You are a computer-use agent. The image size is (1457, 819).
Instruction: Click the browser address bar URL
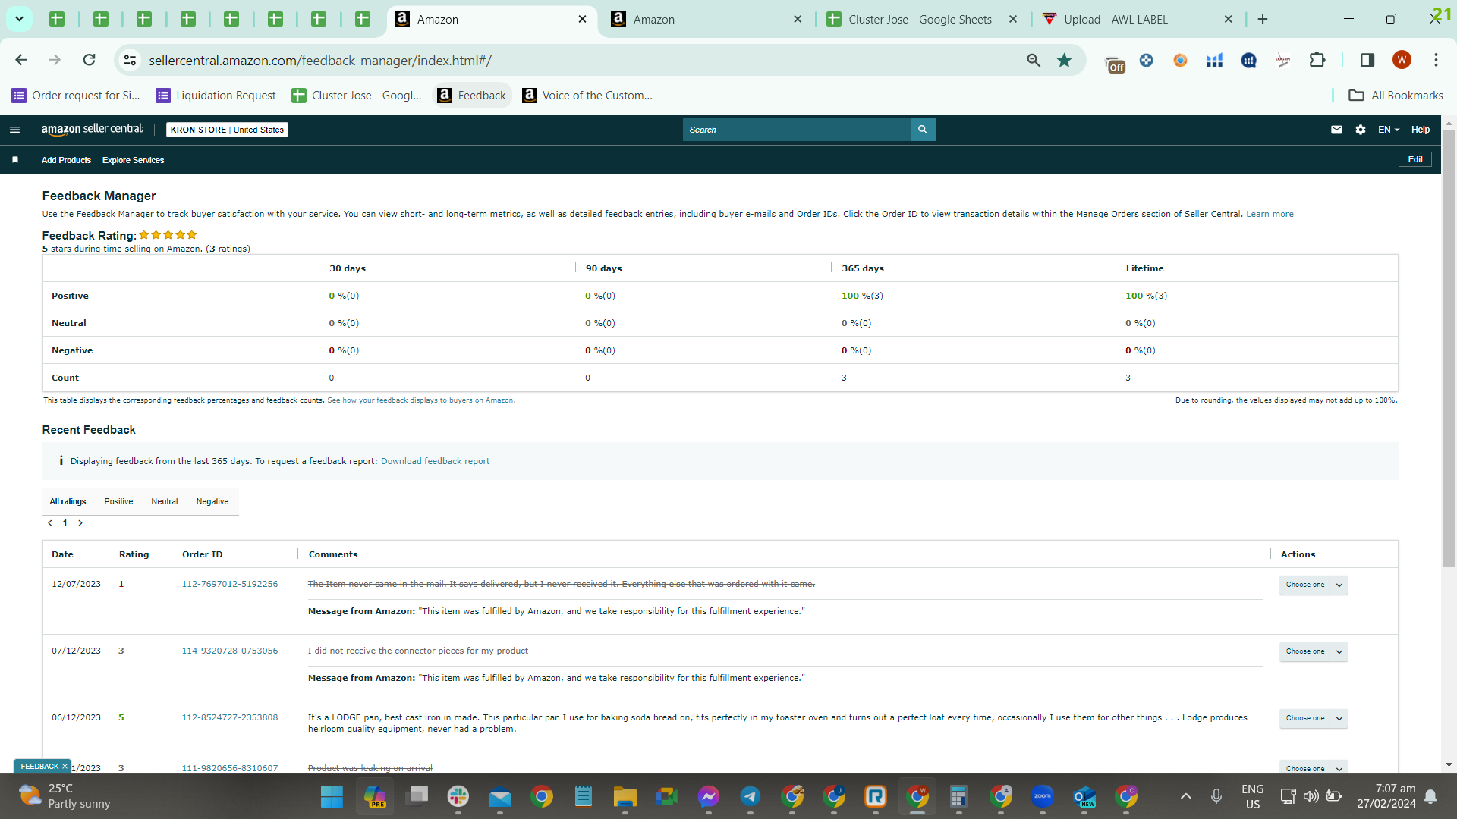(x=320, y=60)
